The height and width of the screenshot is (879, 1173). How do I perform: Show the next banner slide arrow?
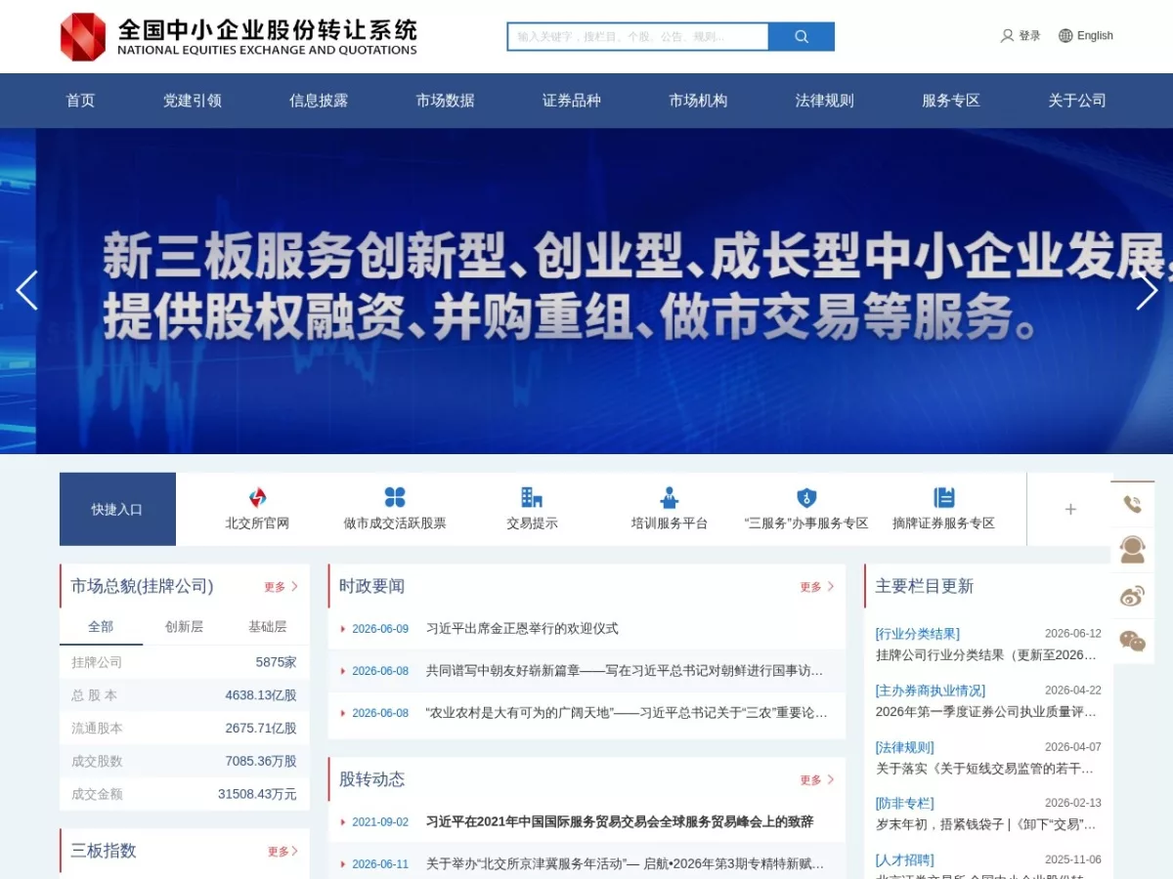click(1147, 291)
